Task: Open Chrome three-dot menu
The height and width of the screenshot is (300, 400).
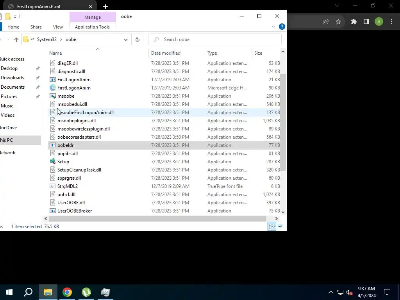Action: 391,22
